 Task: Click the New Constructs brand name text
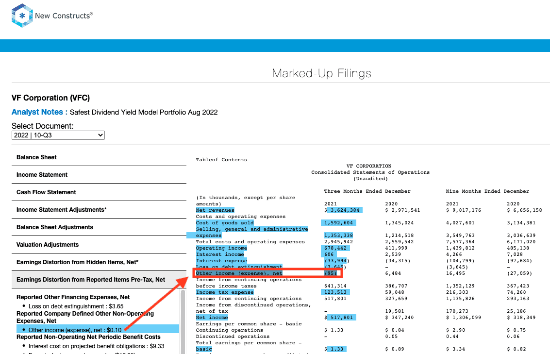pyautogui.click(x=64, y=16)
